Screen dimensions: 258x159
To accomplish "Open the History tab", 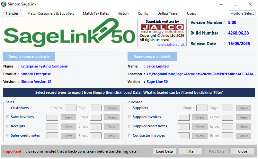I will click(x=123, y=13).
